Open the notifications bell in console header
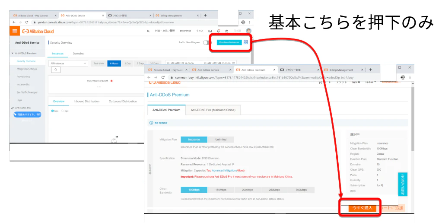The width and height of the screenshot is (442, 223). coord(219,31)
